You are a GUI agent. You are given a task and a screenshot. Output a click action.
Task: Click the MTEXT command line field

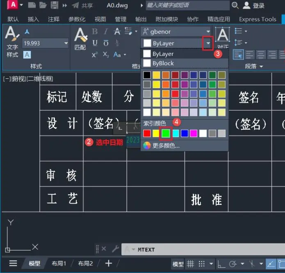[x=203, y=249]
